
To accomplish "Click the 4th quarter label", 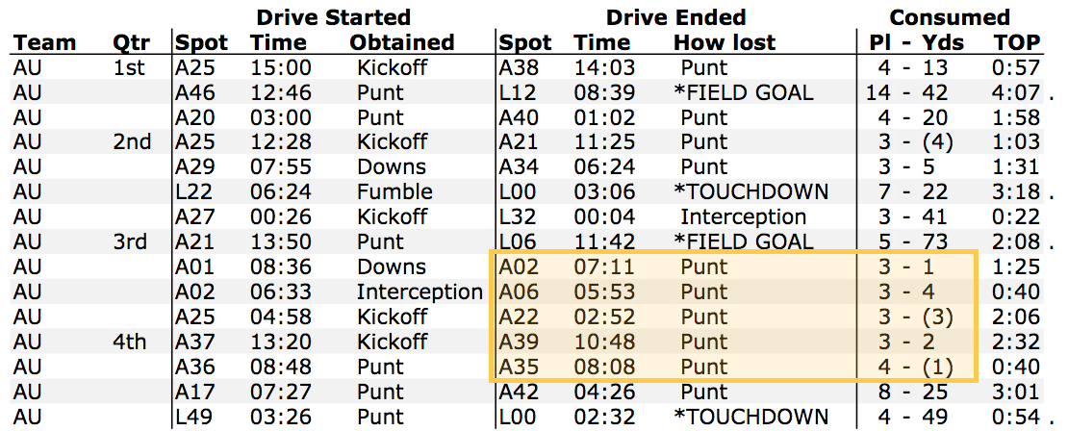I will (130, 342).
